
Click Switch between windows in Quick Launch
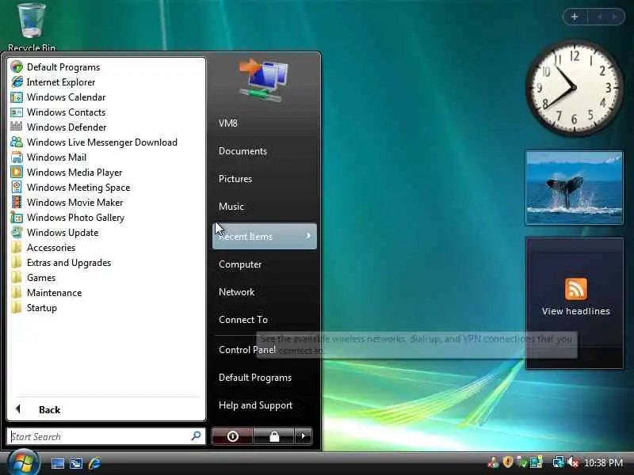coord(76,463)
